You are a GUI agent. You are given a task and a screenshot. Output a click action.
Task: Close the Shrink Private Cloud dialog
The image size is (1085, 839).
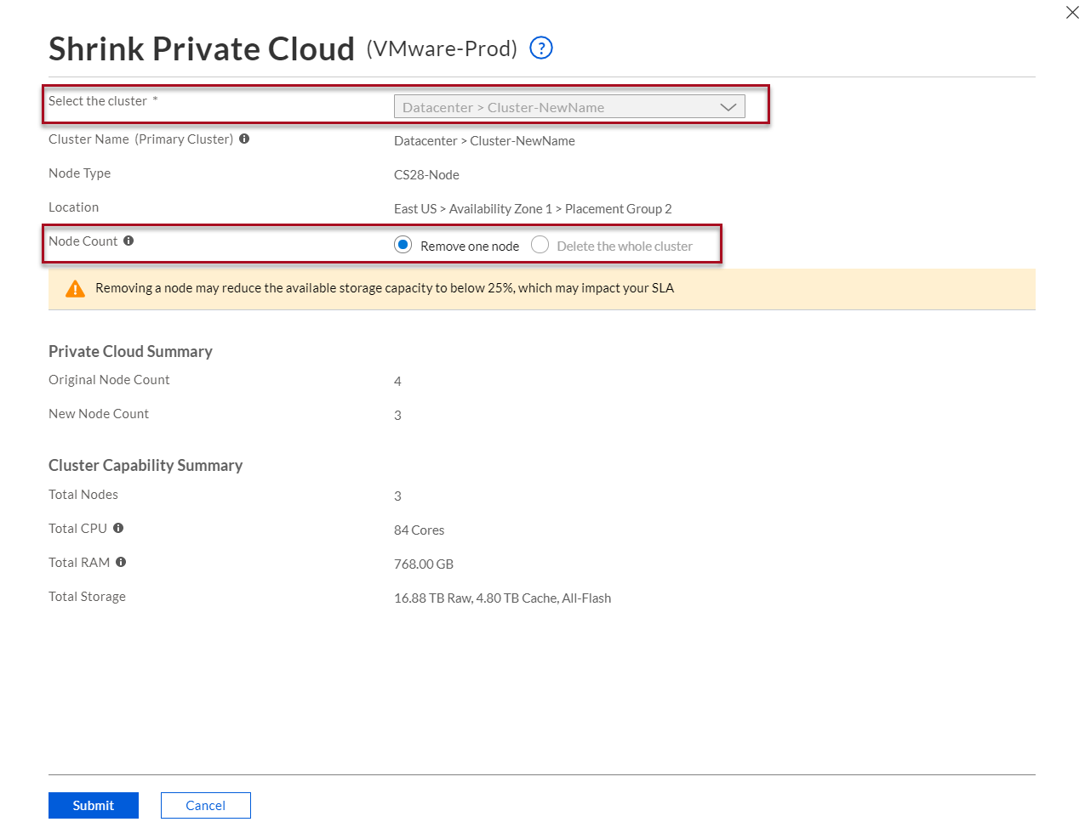pos(1071,13)
